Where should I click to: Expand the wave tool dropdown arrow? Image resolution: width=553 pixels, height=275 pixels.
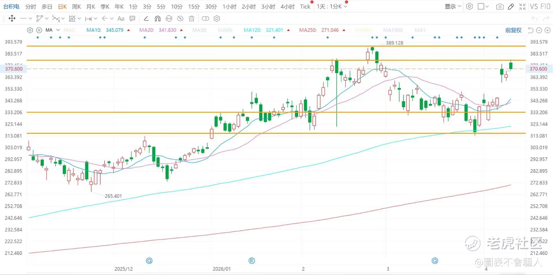click(63, 19)
